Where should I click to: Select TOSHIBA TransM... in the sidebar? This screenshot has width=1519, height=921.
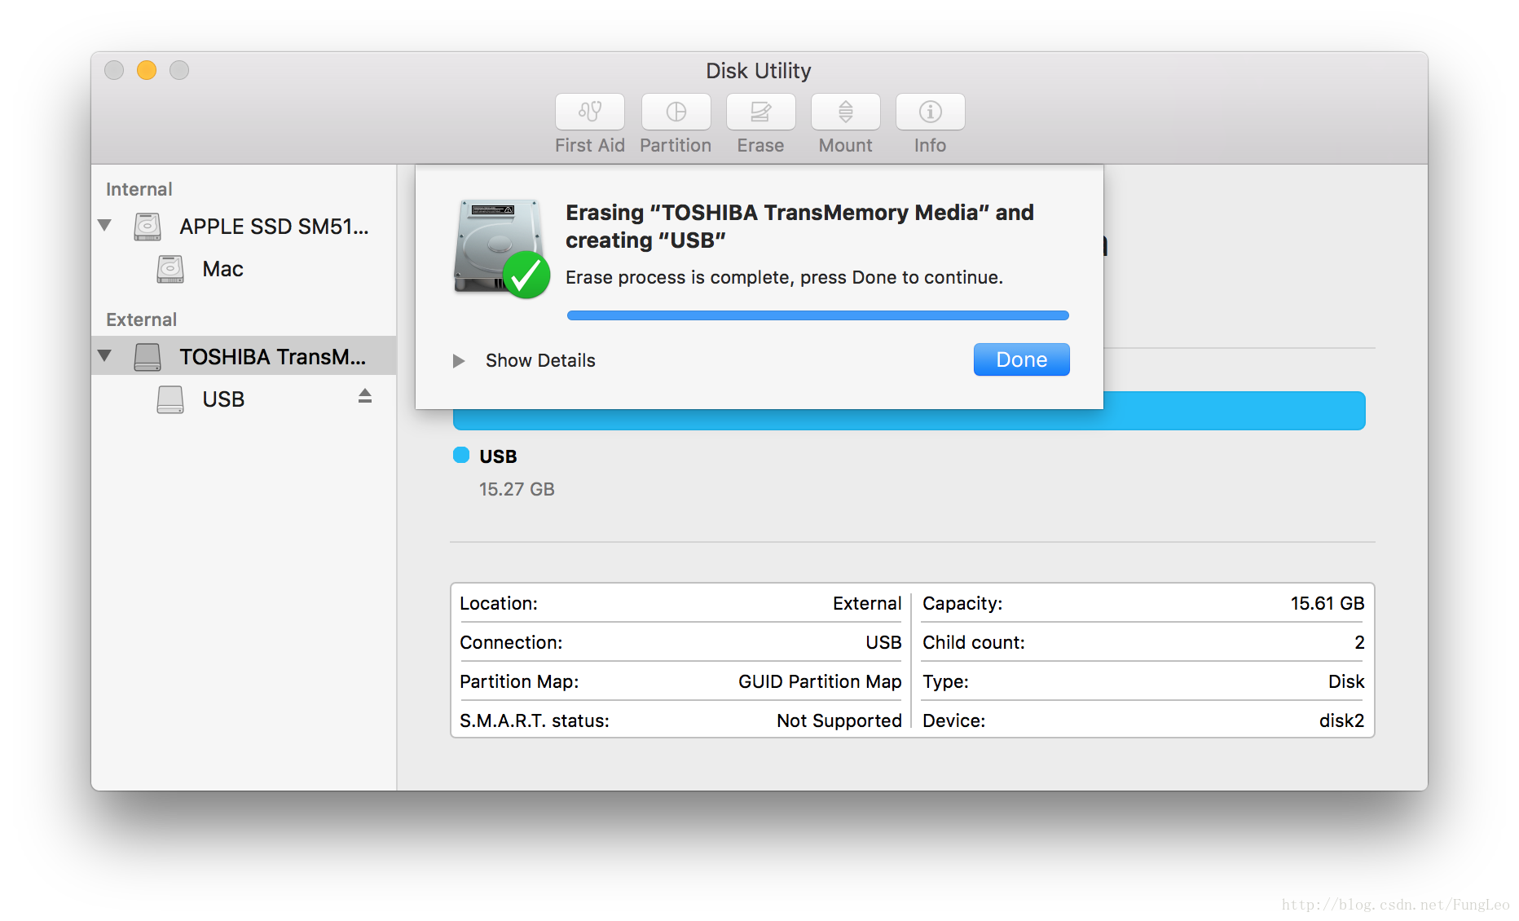tap(272, 357)
